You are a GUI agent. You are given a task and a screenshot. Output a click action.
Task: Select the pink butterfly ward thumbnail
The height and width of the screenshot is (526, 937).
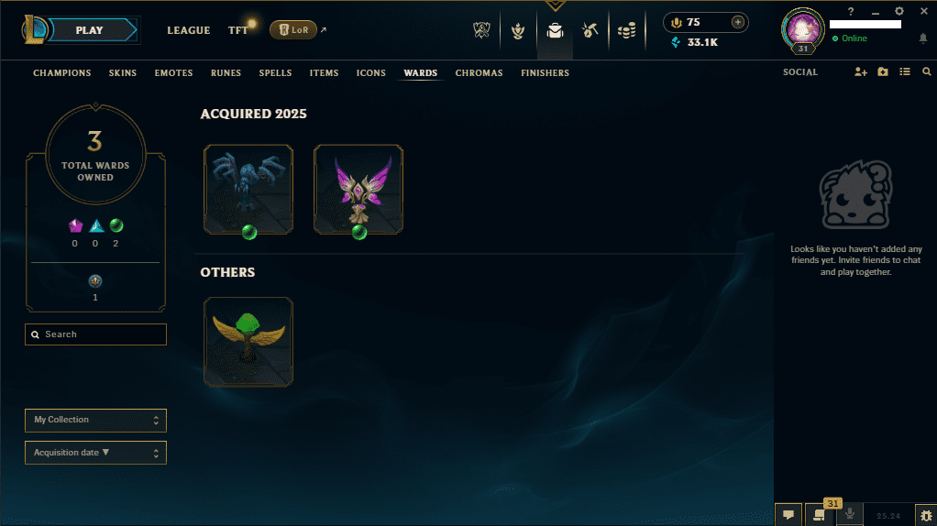(x=358, y=190)
